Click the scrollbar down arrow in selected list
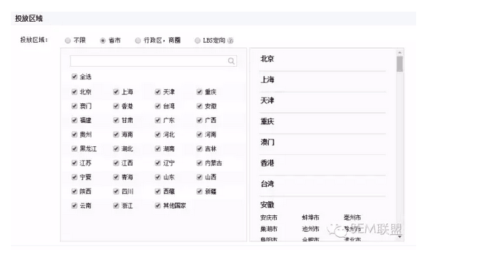The height and width of the screenshot is (269, 481). [x=399, y=236]
